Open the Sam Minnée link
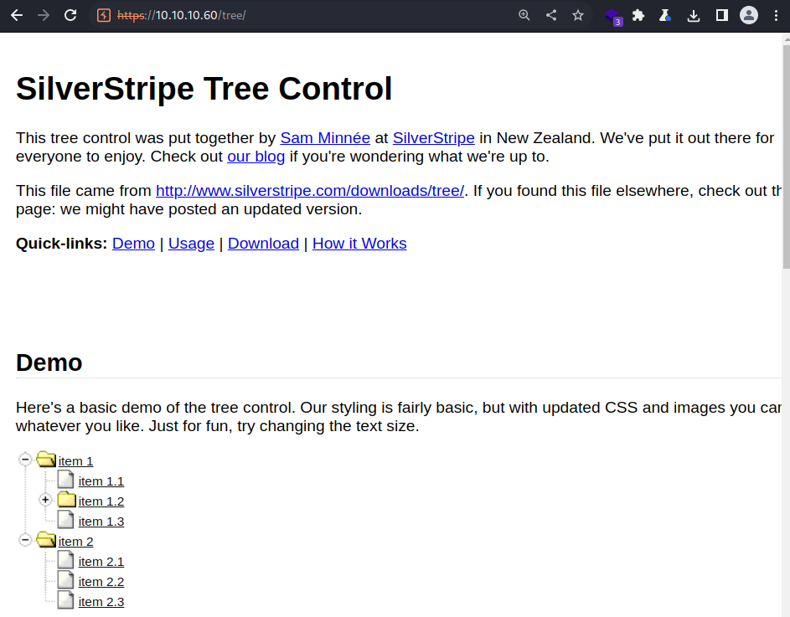This screenshot has width=790, height=617. 325,138
